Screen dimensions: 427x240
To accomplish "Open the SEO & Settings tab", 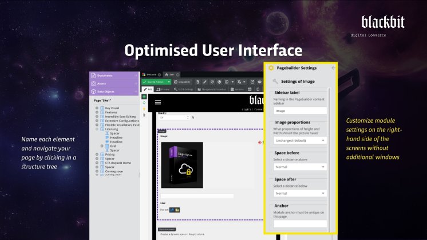I will (184, 89).
